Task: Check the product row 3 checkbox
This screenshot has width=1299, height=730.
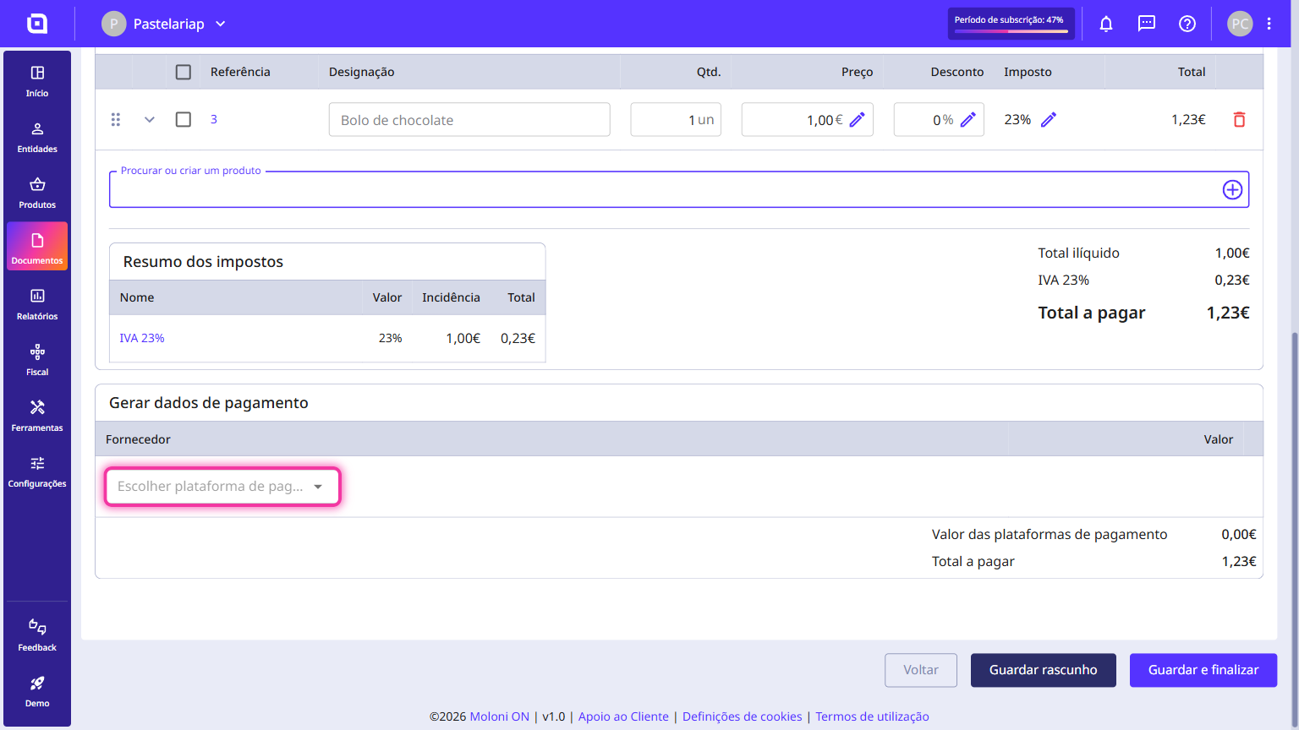Action: pos(184,119)
